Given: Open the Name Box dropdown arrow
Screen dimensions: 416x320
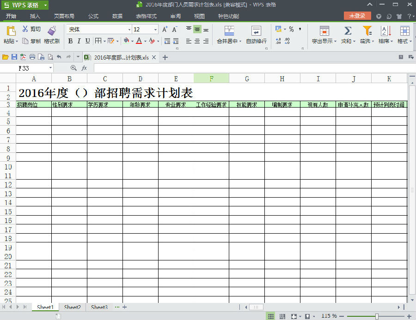Looking at the screenshot, I should (50, 68).
